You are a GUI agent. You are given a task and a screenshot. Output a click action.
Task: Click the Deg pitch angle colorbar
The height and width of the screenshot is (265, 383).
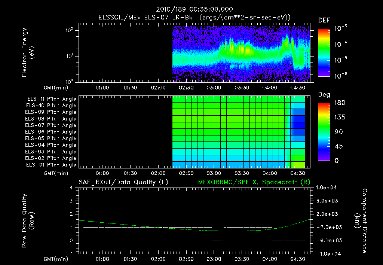point(324,132)
